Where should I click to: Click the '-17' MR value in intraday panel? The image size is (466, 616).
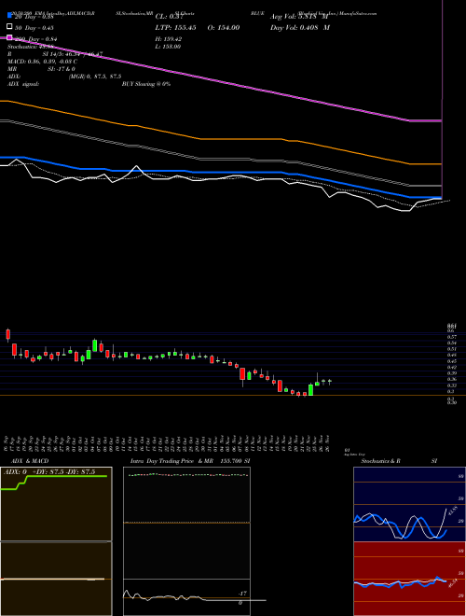[242, 594]
